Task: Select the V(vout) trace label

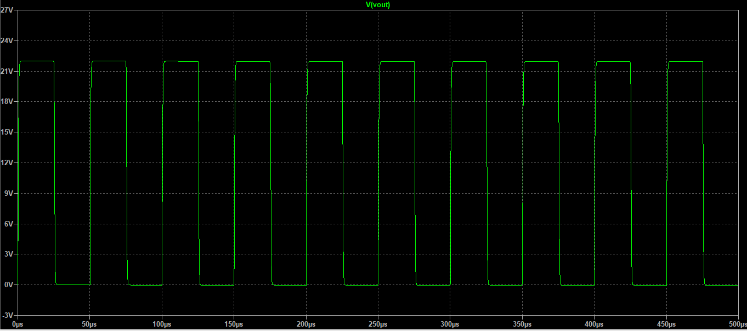Action: click(x=378, y=4)
